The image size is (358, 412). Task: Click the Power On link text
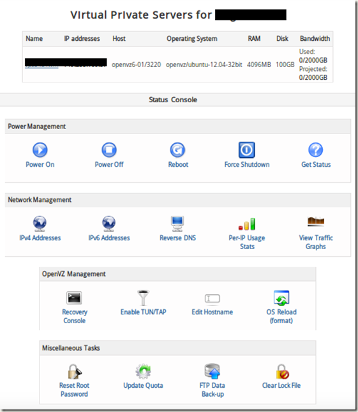40,165
